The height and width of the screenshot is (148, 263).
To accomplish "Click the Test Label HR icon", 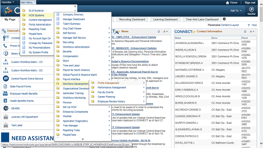I will 6,125.
